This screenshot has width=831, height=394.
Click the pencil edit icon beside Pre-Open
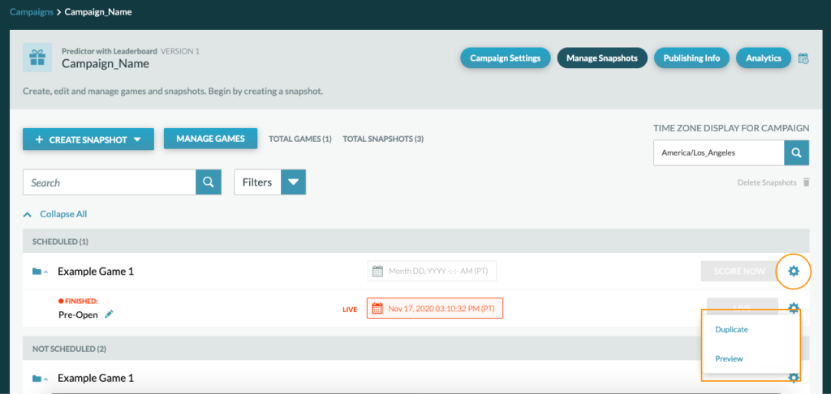click(x=109, y=314)
